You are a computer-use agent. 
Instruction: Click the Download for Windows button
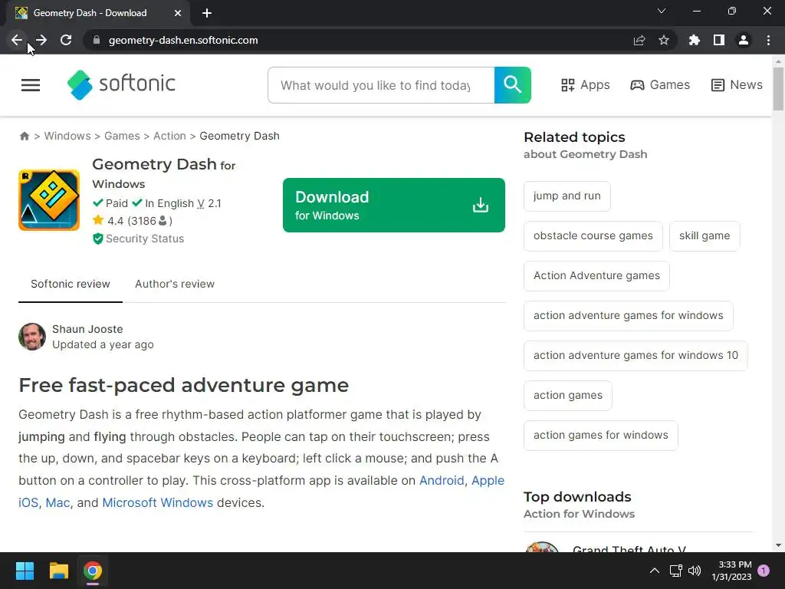click(x=393, y=205)
